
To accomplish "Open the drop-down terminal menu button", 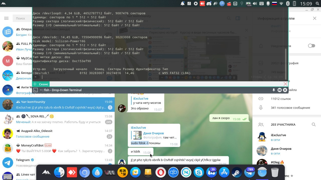I will [x=280, y=90].
